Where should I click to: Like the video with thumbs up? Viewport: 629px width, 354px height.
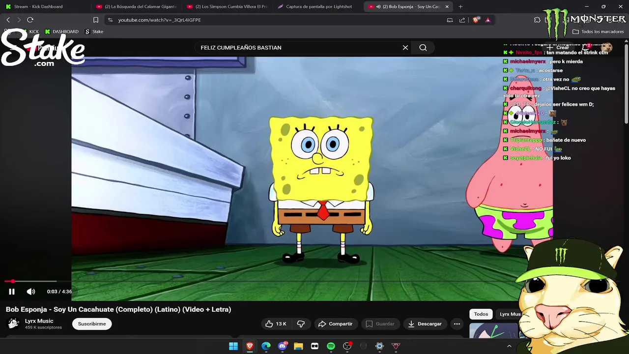pyautogui.click(x=276, y=324)
